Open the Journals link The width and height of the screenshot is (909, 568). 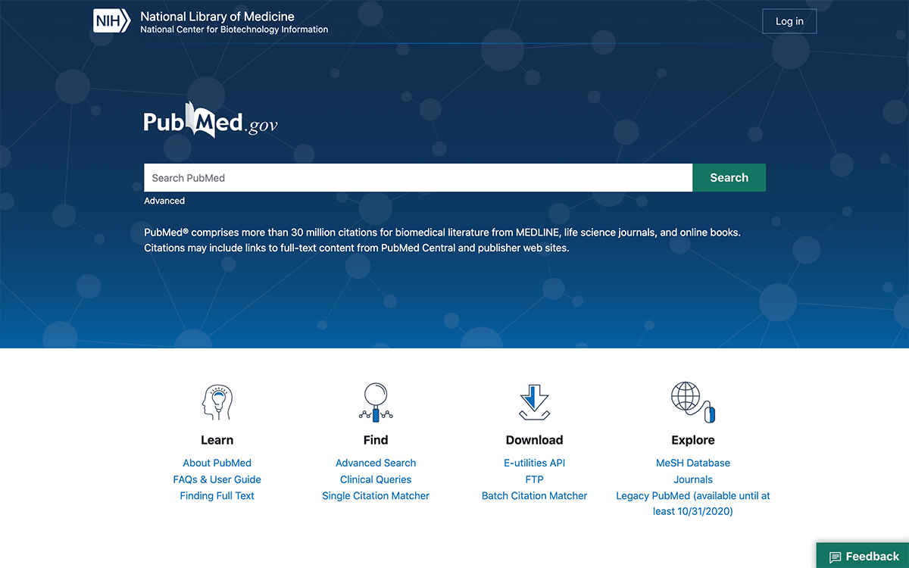(x=693, y=479)
